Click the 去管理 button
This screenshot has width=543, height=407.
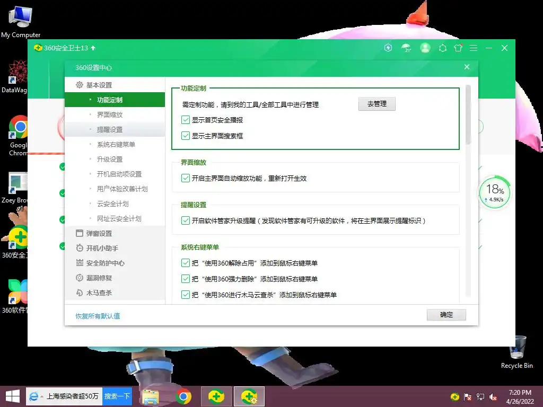377,104
